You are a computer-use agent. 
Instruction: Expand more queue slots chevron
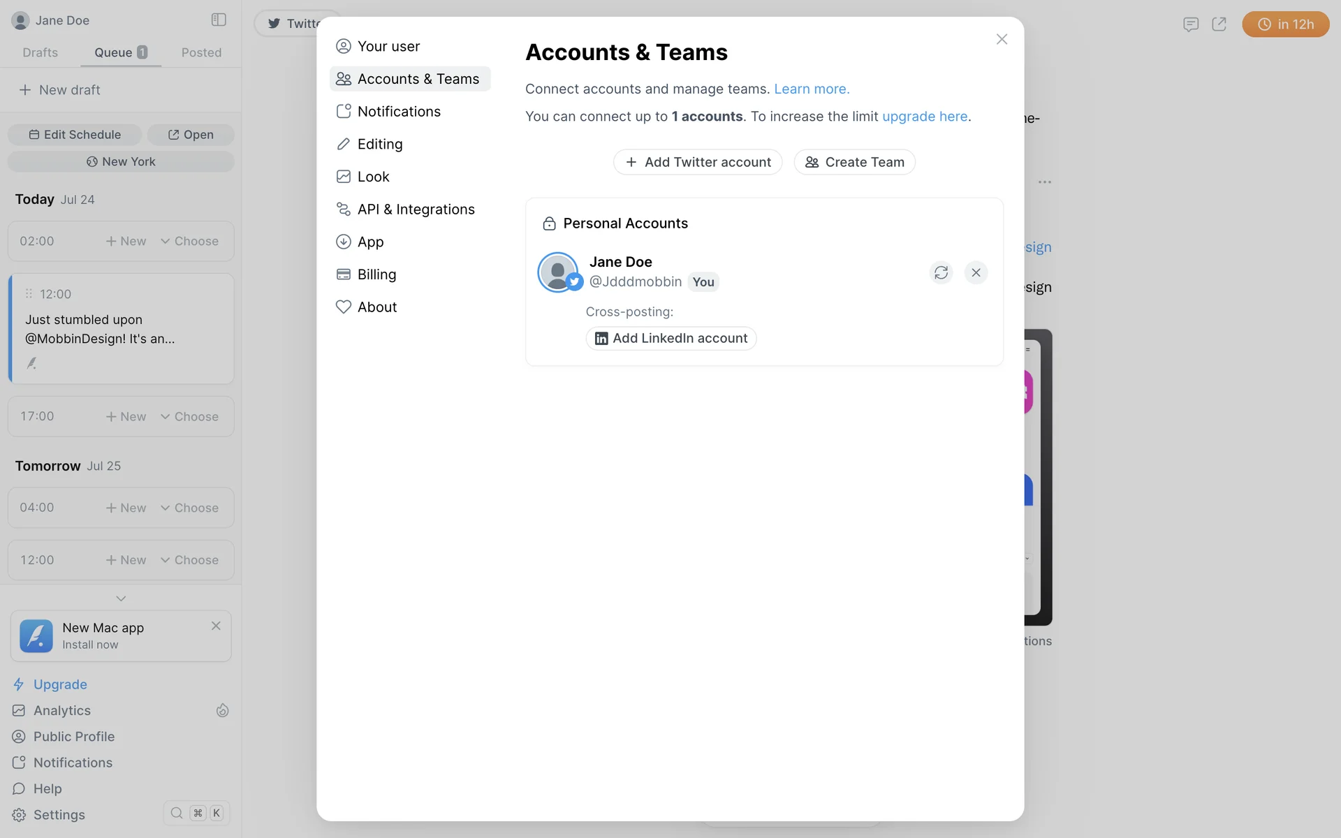click(x=121, y=598)
